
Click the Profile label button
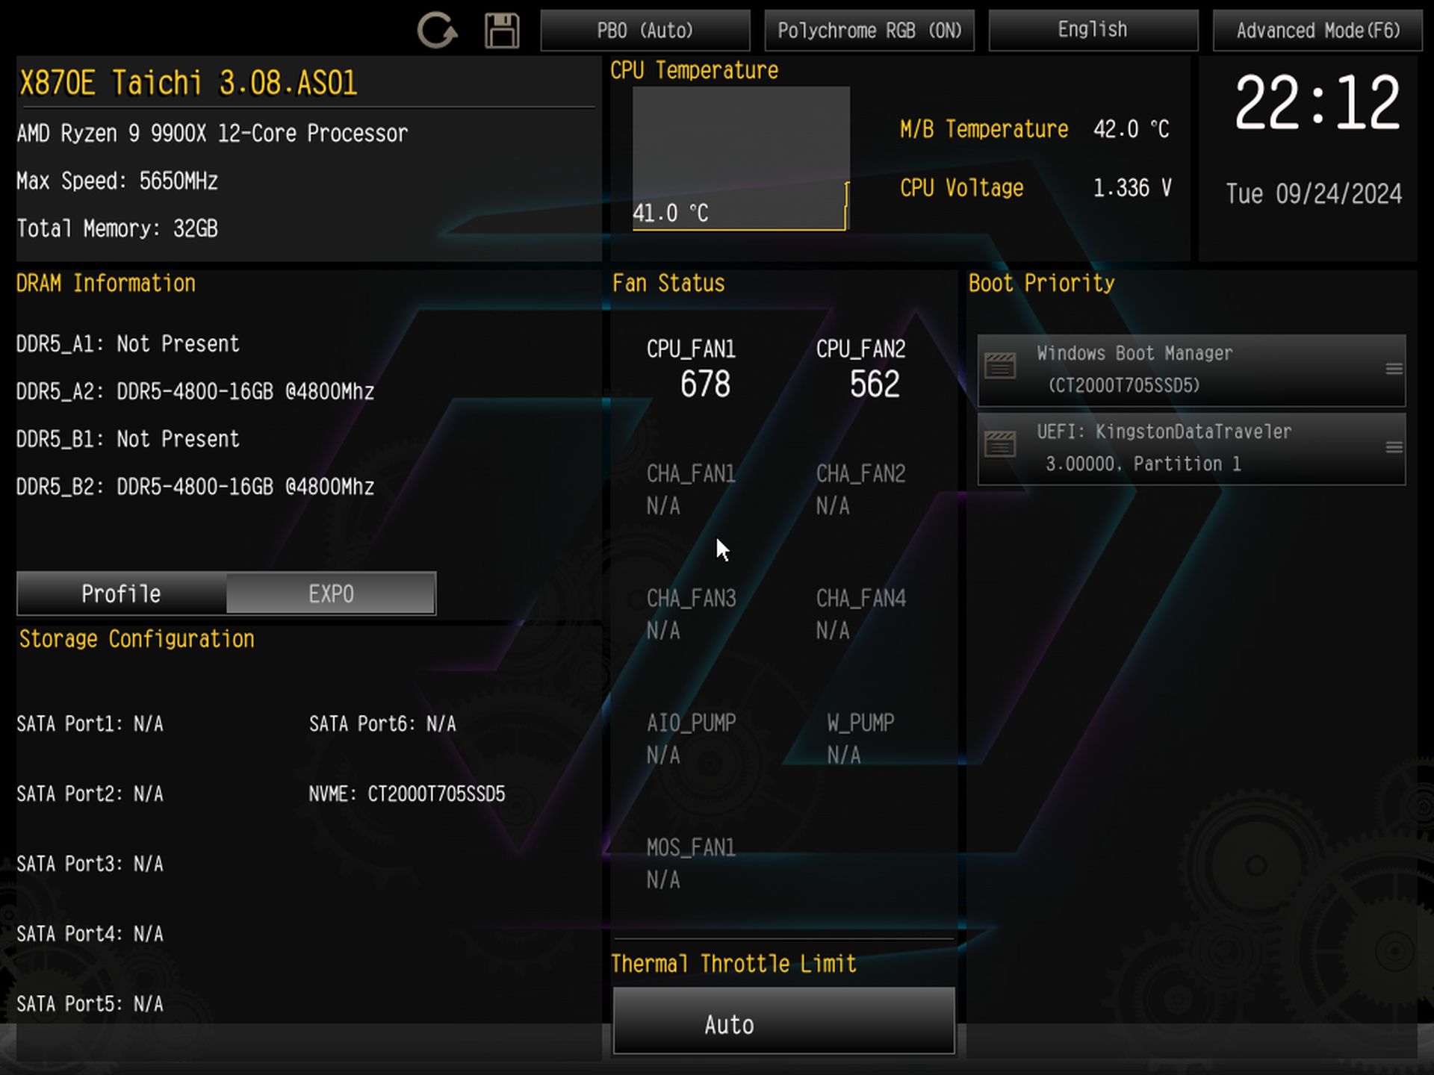(x=121, y=594)
